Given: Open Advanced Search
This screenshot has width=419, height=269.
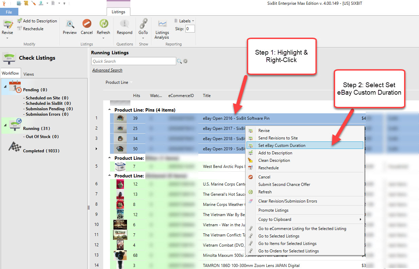Looking at the screenshot, I should pyautogui.click(x=107, y=70).
